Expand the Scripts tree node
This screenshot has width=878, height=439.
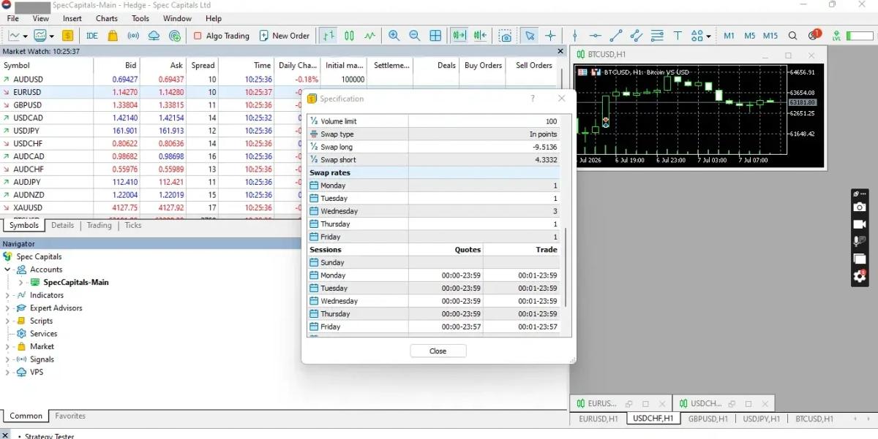8,321
